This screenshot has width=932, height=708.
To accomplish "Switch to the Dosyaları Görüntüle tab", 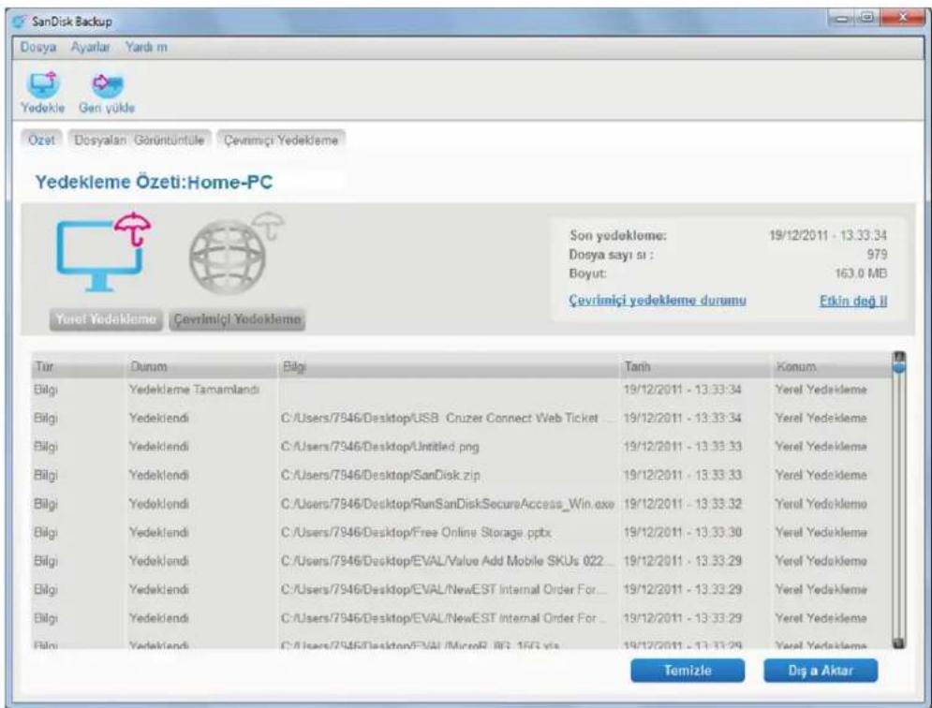I will pos(139,140).
